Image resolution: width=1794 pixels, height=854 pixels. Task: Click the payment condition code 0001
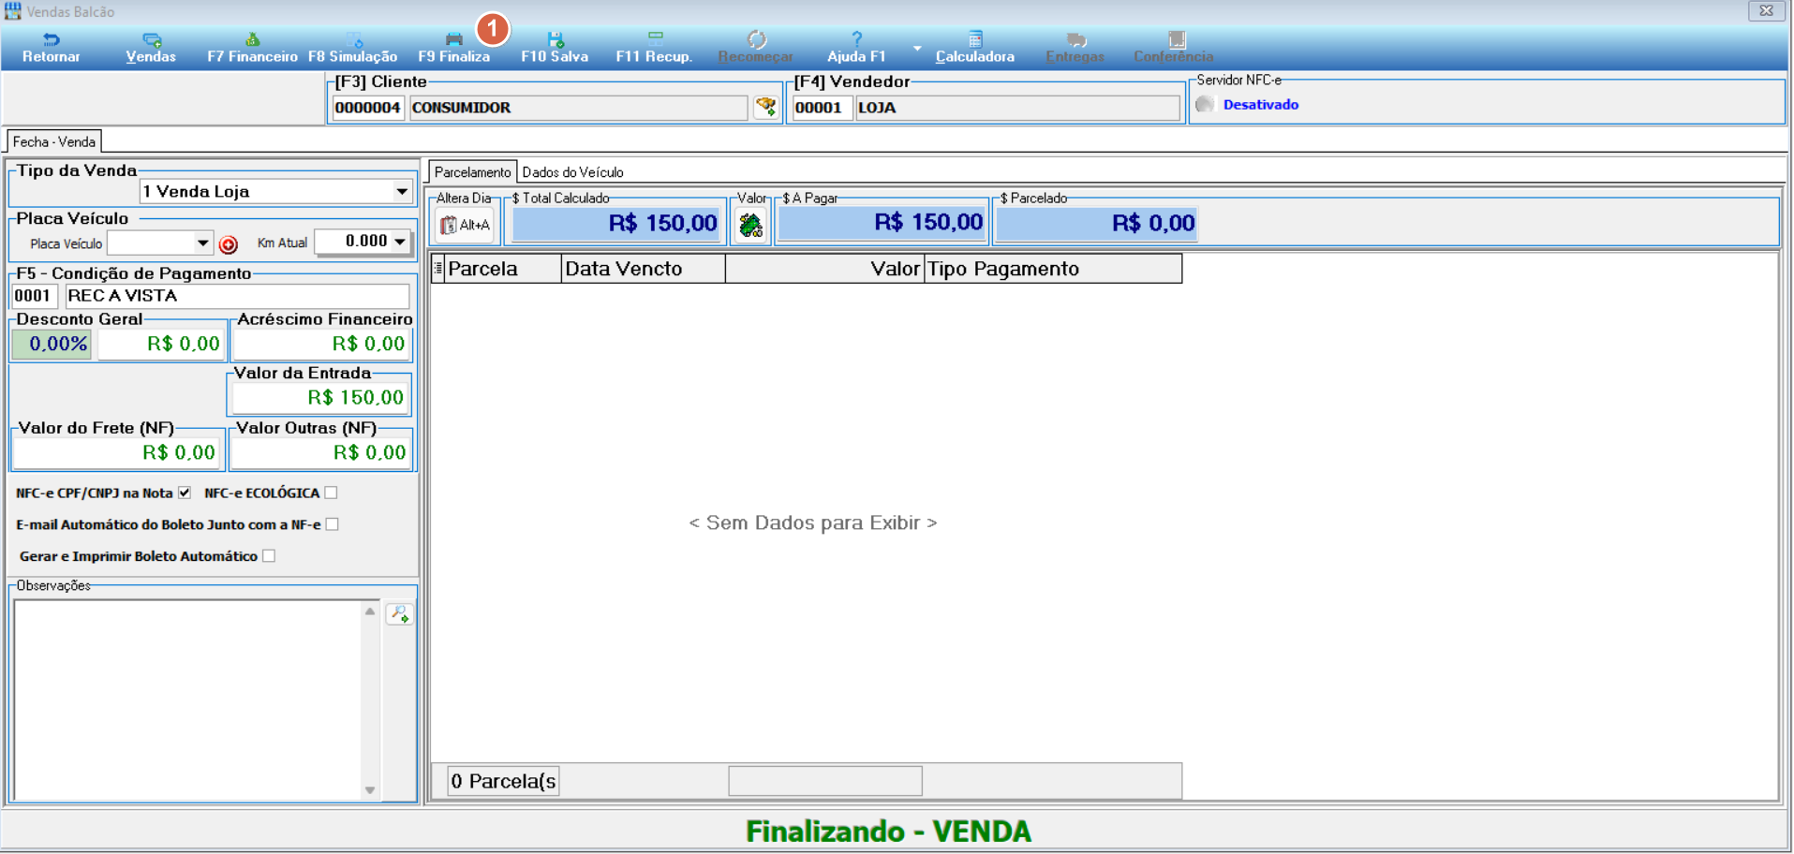point(35,296)
